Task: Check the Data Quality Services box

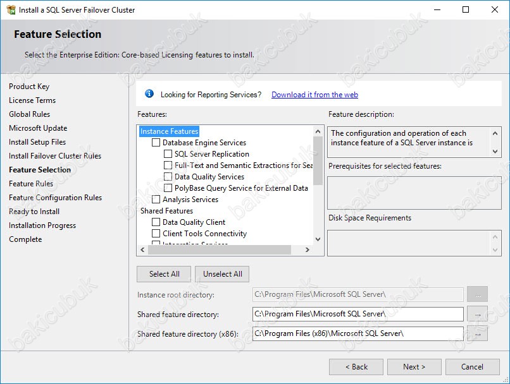Action: coord(168,177)
